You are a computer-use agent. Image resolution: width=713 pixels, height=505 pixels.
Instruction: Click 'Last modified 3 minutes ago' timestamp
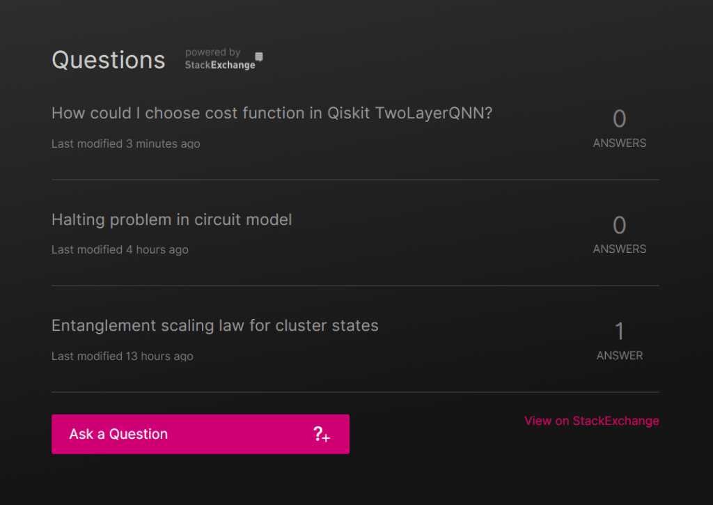(125, 144)
